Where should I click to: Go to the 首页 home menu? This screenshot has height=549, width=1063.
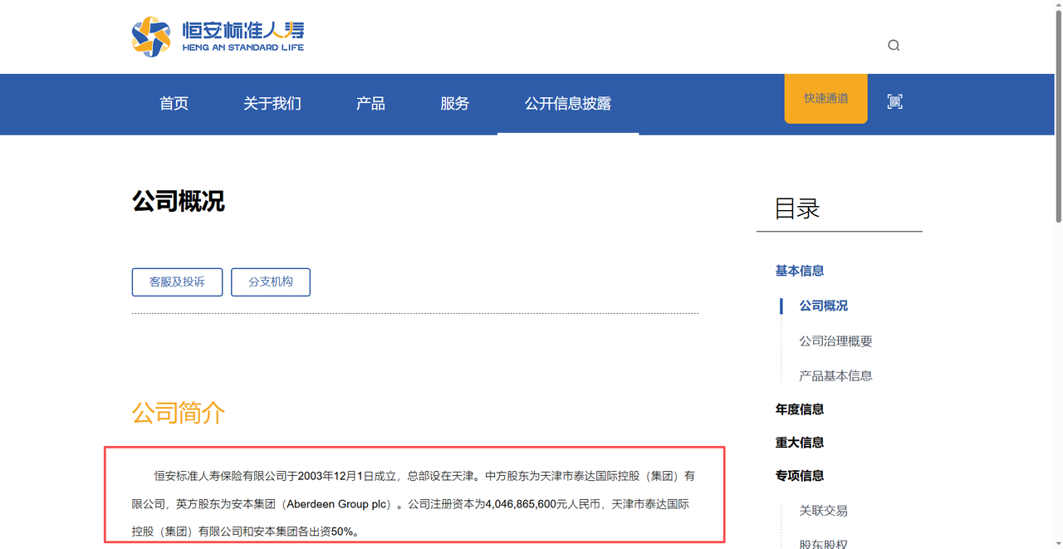click(174, 104)
